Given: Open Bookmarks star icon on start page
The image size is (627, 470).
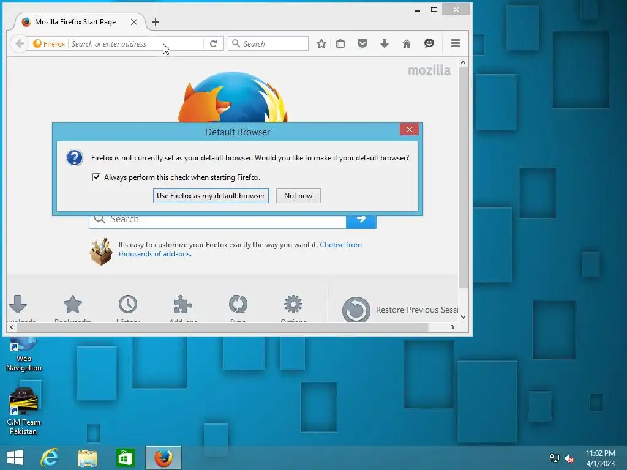Looking at the screenshot, I should coord(73,305).
